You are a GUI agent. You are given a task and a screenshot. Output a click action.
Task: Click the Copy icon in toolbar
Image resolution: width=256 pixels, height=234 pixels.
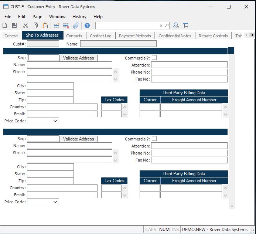pyautogui.click(x=35, y=26)
